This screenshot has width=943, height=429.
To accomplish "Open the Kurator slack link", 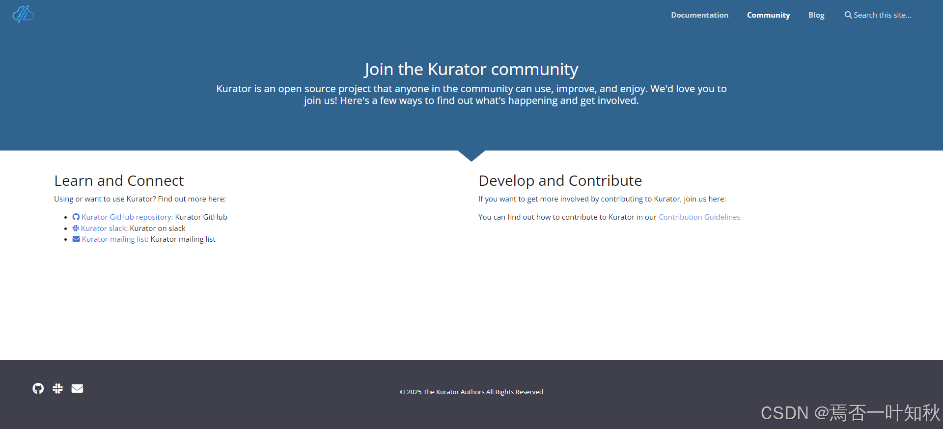I will click(104, 228).
